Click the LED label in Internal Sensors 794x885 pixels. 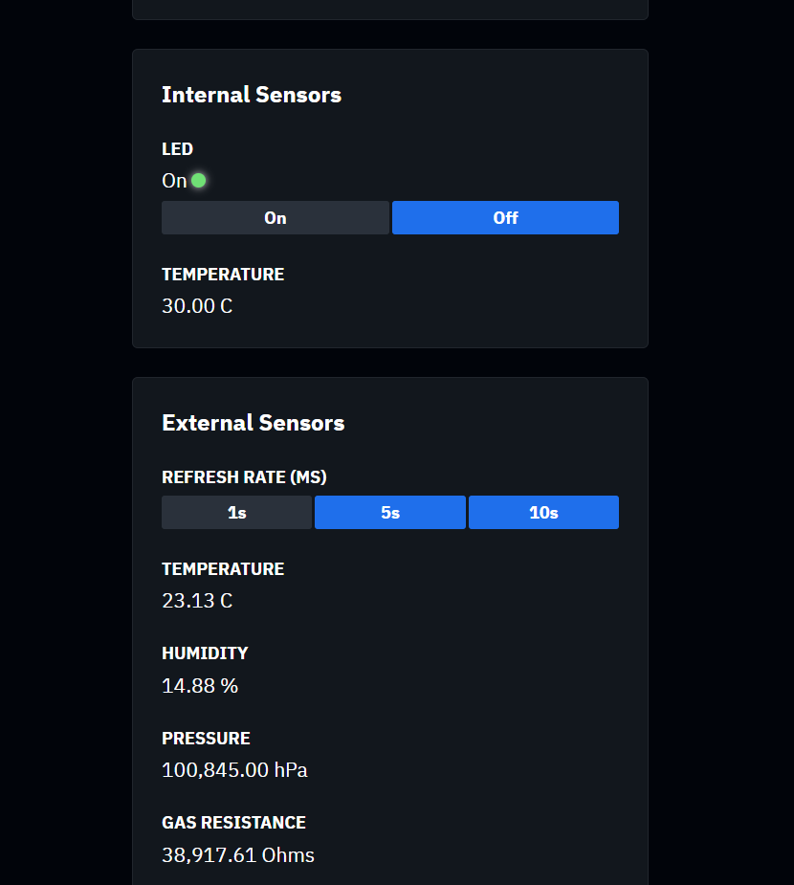coord(177,149)
